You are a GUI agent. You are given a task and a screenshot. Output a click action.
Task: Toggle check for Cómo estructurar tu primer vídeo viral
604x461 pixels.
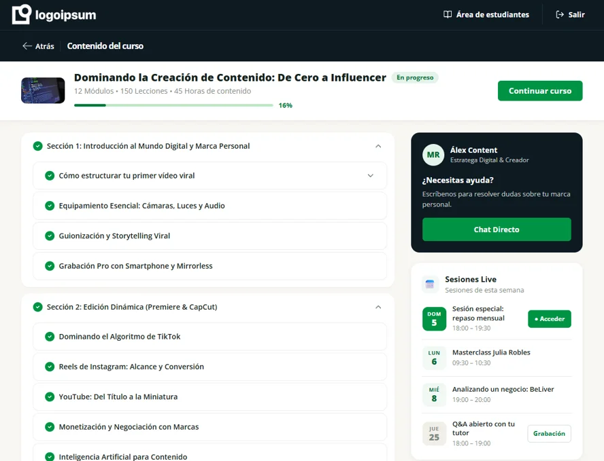tap(50, 176)
